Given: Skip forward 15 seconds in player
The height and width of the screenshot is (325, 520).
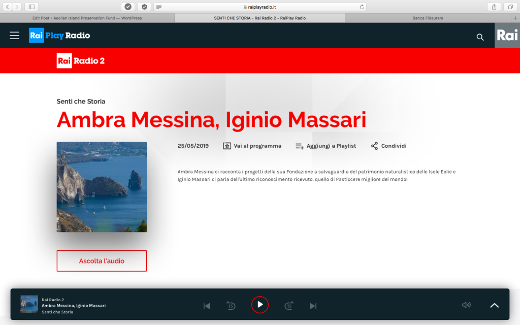Looking at the screenshot, I should pos(289,305).
